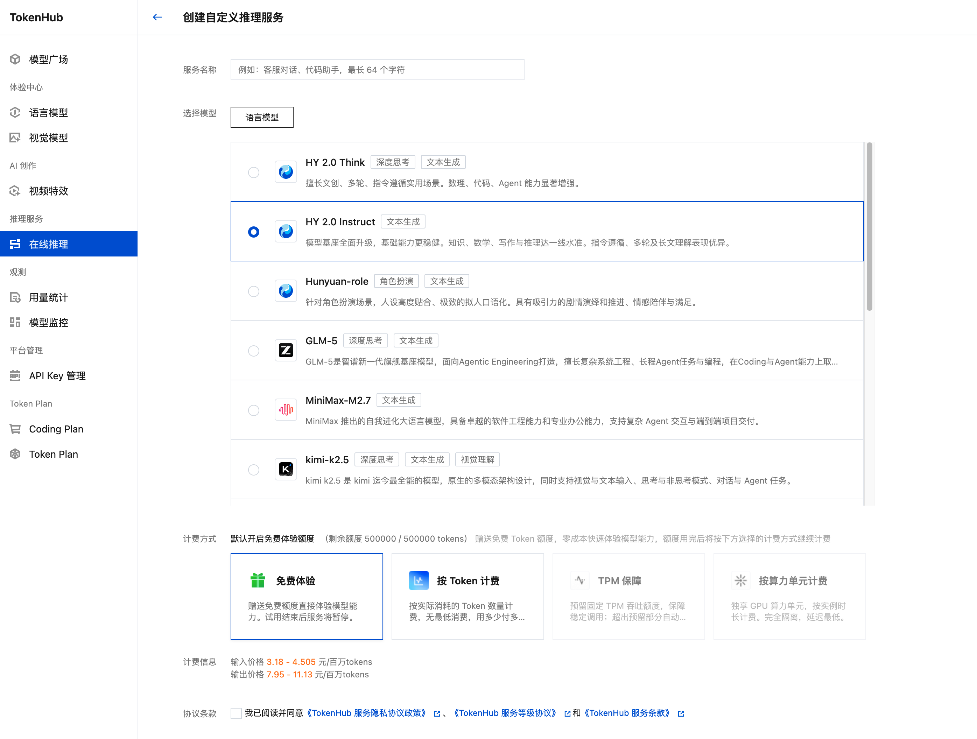
Task: Check the agreement terms checkbox
Action: tap(236, 713)
